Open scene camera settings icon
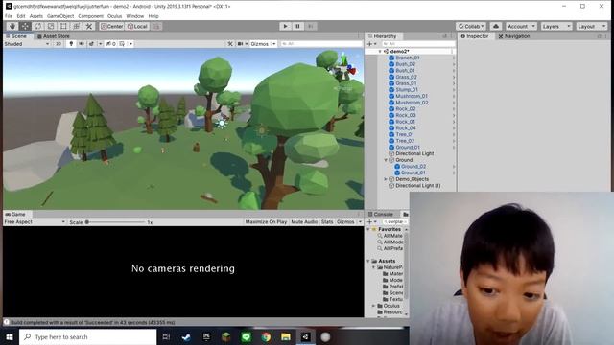The width and height of the screenshot is (614, 345). pyautogui.click(x=241, y=44)
